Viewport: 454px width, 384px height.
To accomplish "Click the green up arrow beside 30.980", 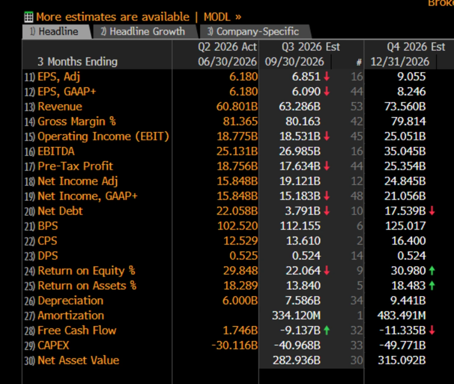I will 432,270.
